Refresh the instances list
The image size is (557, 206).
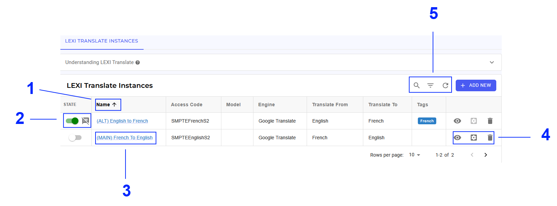coord(445,85)
